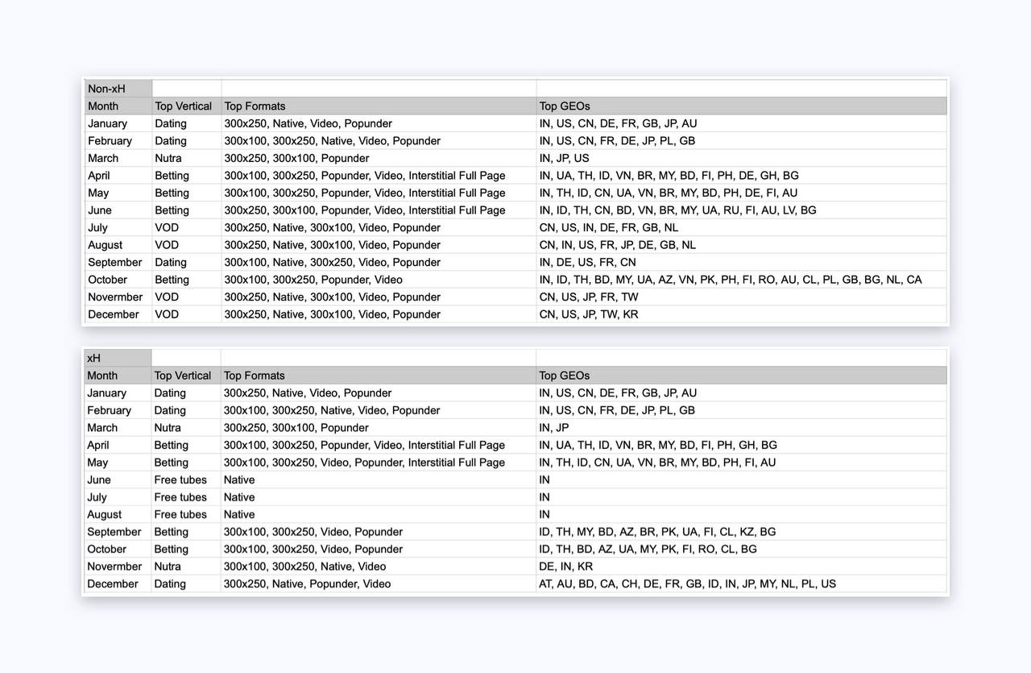Select Top Vertical header in Non-xH table
The width and height of the screenshot is (1031, 673).
184,106
